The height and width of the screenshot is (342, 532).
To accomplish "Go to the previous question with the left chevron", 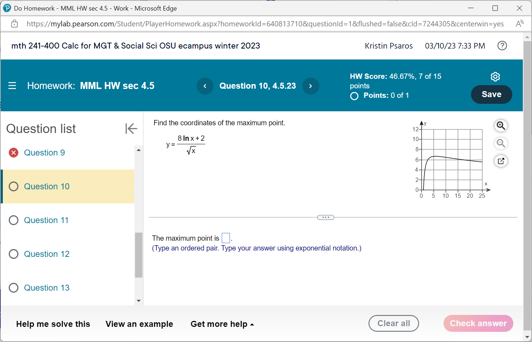I will [205, 86].
